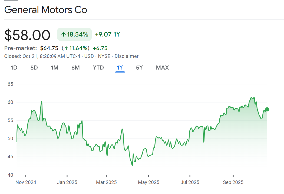Viewport: 284px width, 194px height.
Task: Click the May 2025 axis label
Action: [x=148, y=182]
